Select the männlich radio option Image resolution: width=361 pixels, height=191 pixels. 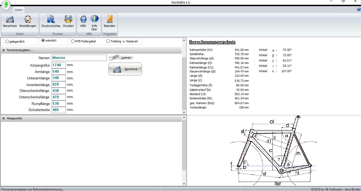point(43,40)
